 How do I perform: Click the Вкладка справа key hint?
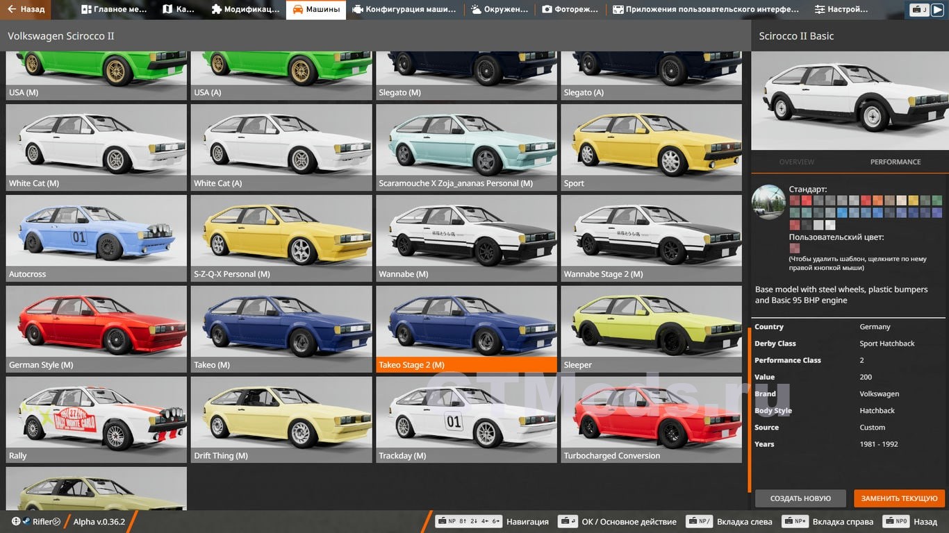pos(827,521)
